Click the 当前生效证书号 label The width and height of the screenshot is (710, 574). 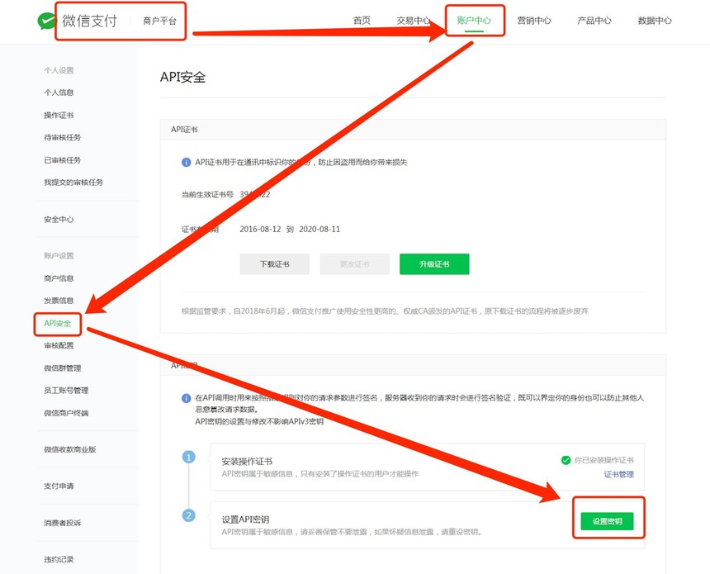(207, 194)
